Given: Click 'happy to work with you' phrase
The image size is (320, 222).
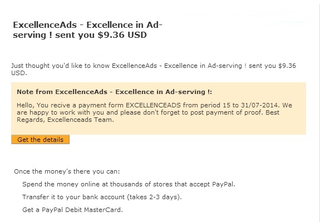Looking at the screenshot, I should tap(67, 112).
